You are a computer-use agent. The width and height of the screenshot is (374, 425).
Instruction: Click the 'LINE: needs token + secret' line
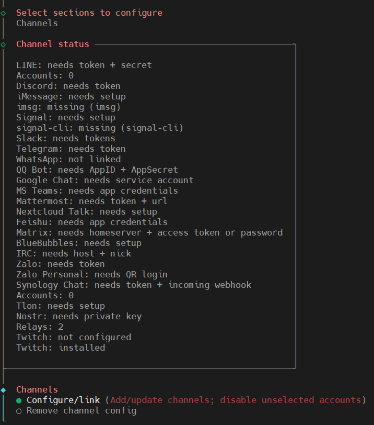pos(84,65)
